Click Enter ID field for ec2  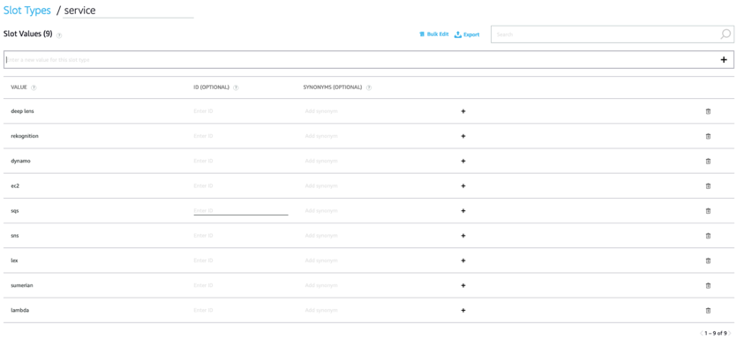[x=241, y=185]
